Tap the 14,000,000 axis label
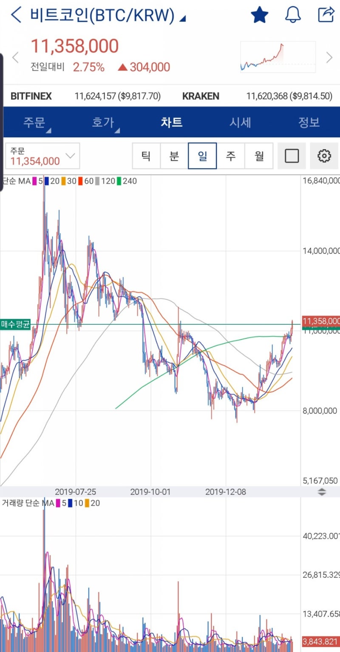This screenshot has height=652, width=340. click(321, 251)
